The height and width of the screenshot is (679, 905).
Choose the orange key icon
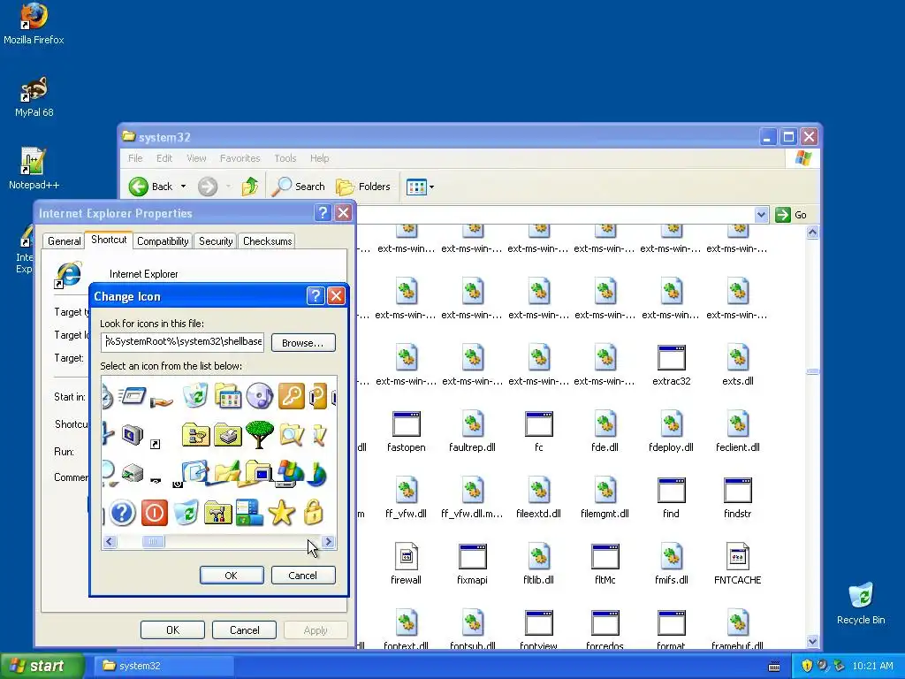coord(291,396)
